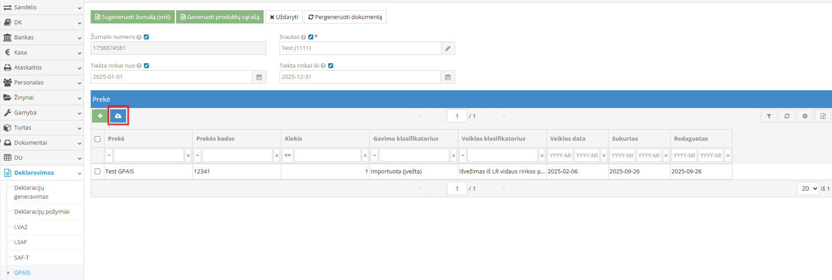Viewport: 832px width, 280px height.
Task: Click the Srautas input field
Action: click(360, 48)
